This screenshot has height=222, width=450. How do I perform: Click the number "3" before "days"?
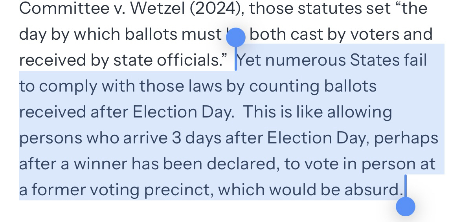pyautogui.click(x=176, y=138)
